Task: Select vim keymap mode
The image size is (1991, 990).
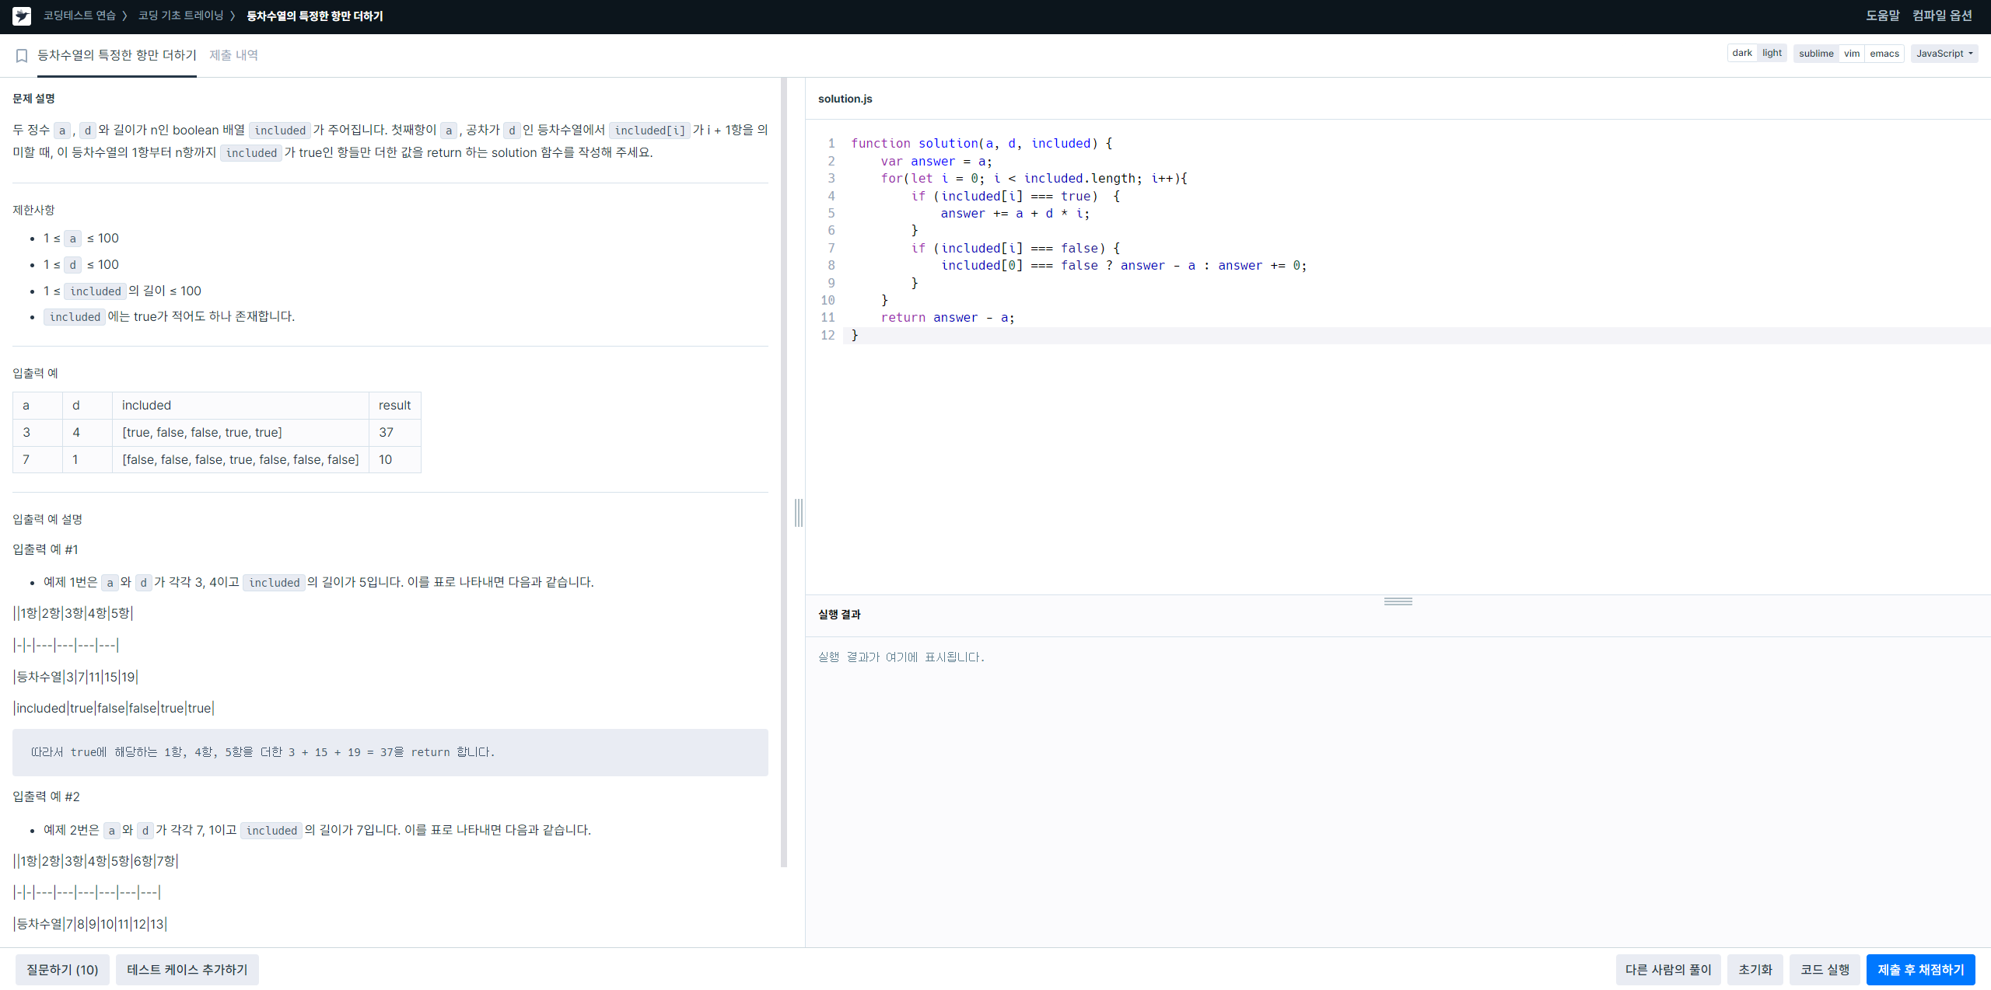Action: (1852, 54)
